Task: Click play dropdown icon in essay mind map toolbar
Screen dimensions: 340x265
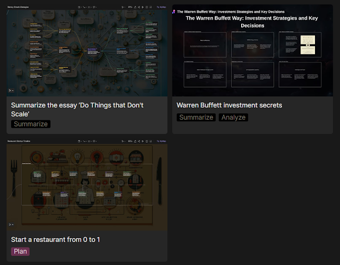Action: click(x=123, y=7)
